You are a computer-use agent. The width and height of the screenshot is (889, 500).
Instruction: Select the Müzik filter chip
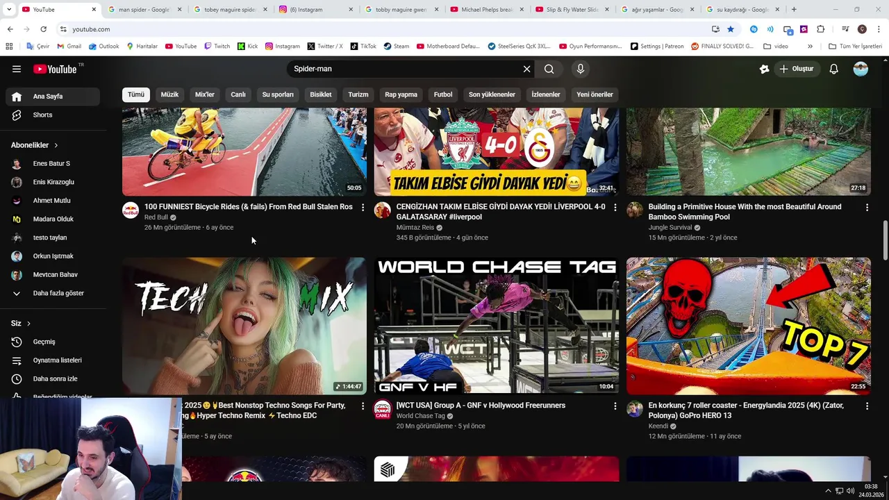[x=169, y=94]
